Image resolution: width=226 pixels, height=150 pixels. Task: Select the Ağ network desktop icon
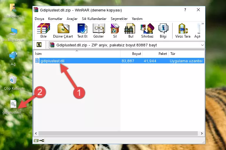[13, 59]
